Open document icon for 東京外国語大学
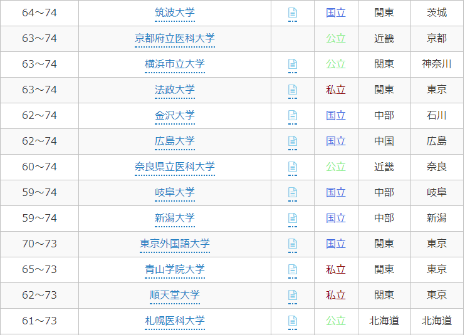The width and height of the screenshot is (465, 335). (x=292, y=244)
